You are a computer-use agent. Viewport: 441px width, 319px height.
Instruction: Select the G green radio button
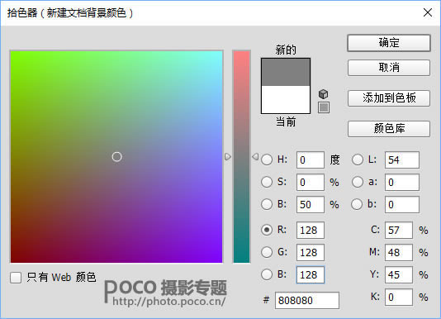267,252
